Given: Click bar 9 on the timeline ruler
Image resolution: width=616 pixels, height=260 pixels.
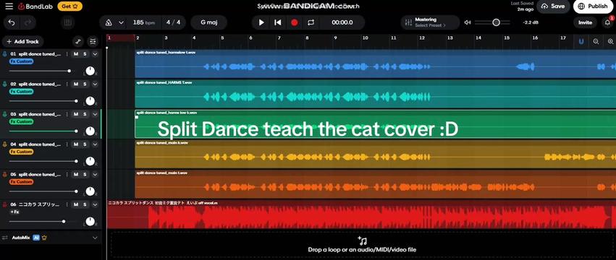Looking at the screenshot, I should (x=336, y=38).
